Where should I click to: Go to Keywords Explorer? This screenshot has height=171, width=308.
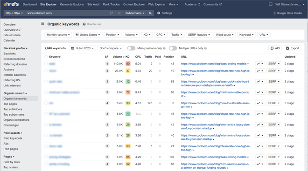point(72,4)
